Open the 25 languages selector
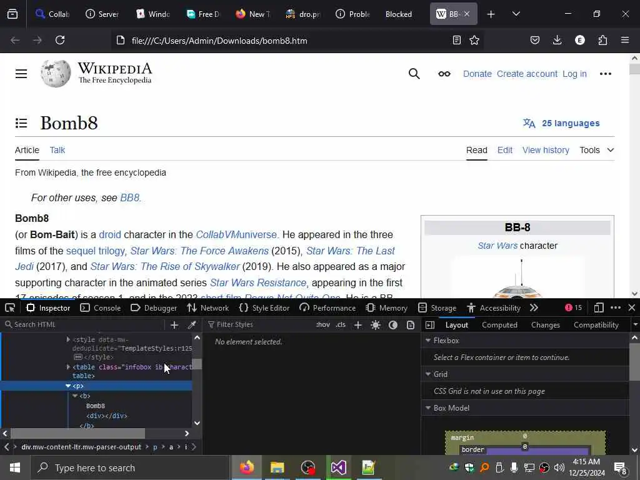Viewport: 640px width, 480px height. coord(561,123)
